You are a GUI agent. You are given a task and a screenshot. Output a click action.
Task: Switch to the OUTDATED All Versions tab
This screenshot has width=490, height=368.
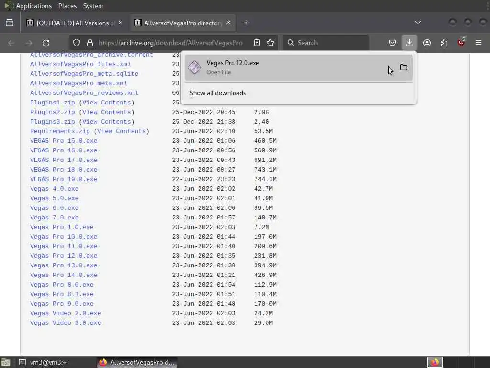pos(75,23)
